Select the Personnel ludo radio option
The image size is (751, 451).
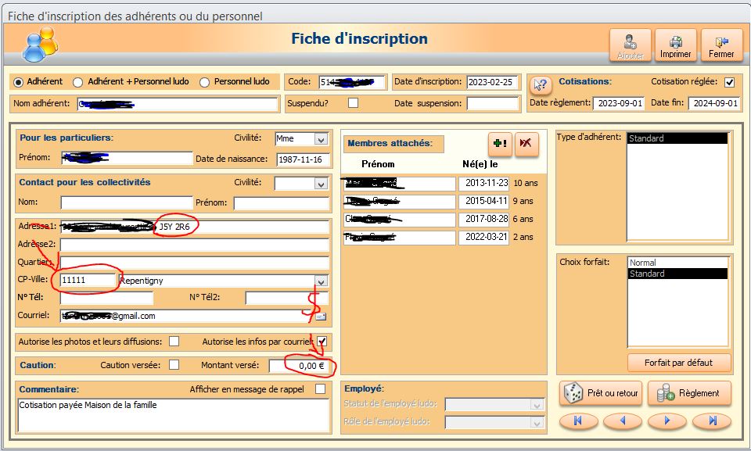pyautogui.click(x=206, y=82)
